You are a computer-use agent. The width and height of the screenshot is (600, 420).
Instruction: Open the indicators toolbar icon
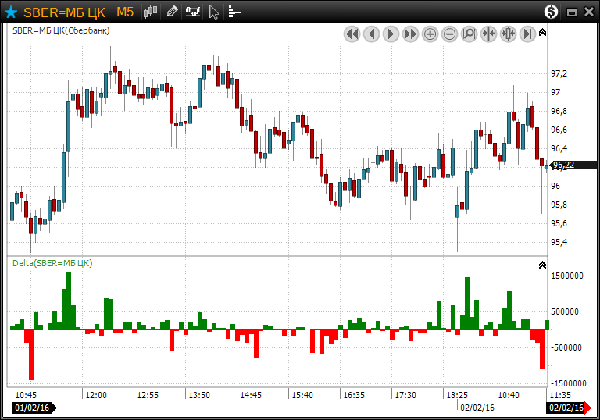(x=192, y=12)
